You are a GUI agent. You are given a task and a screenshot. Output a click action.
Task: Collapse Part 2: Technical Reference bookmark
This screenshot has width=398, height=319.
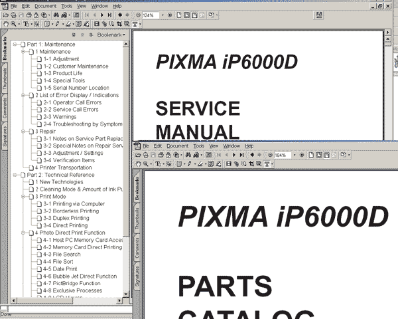15,175
